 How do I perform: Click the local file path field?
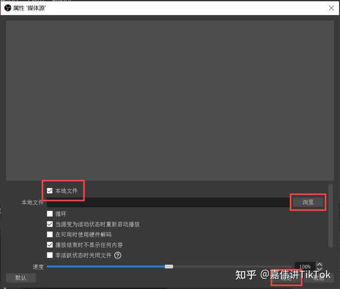click(168, 202)
